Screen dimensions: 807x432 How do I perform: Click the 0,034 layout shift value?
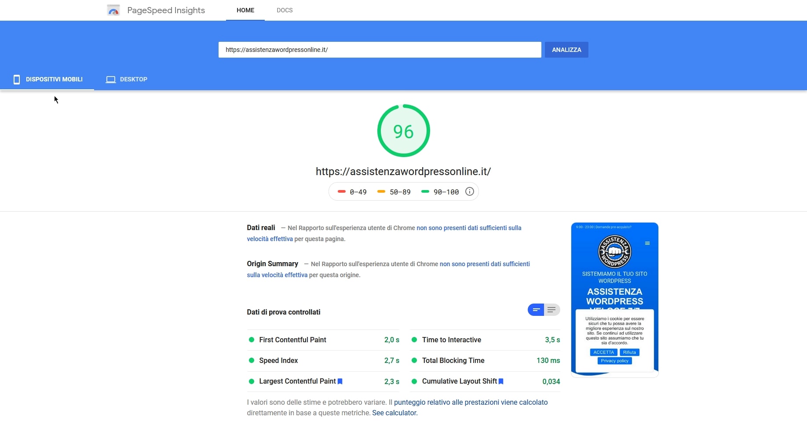551,381
